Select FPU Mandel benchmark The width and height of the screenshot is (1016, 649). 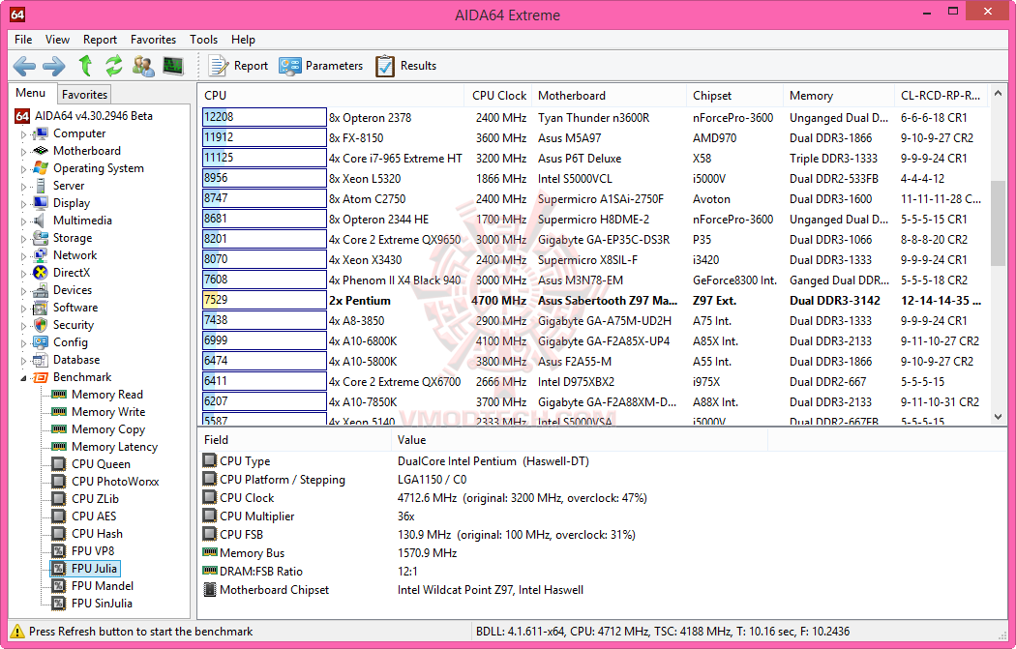click(x=103, y=587)
